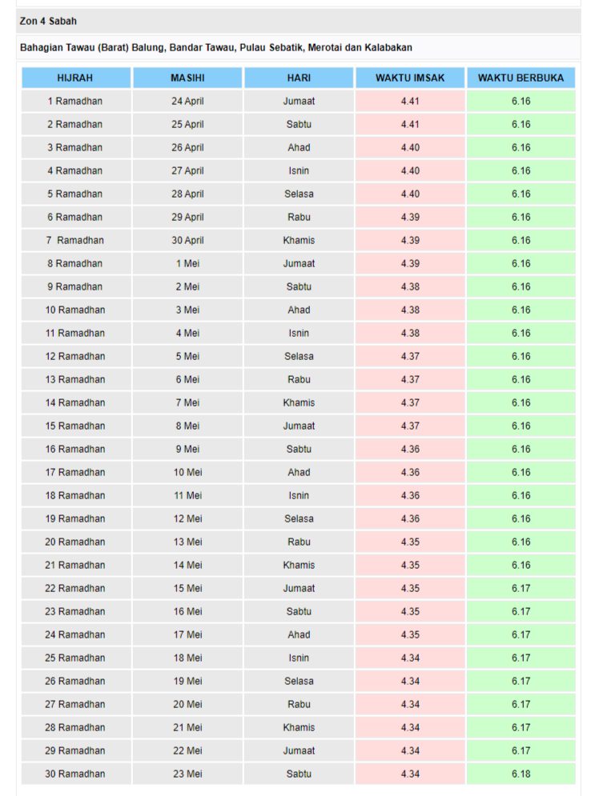This screenshot has height=796, width=595.
Task: Click the WAKTU BERBUKA column header
Action: (521, 78)
